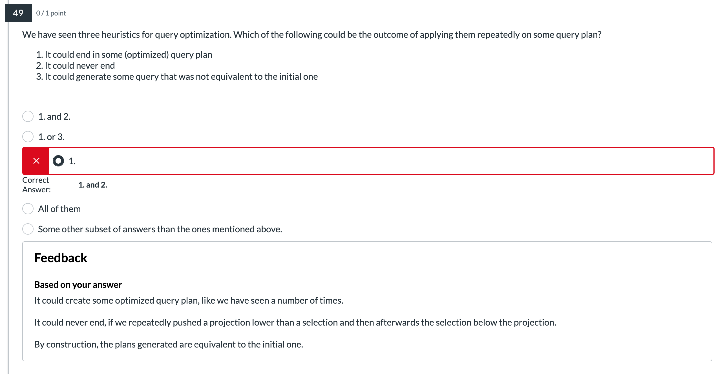The height and width of the screenshot is (374, 725).
Task: Click the question text about query optimization
Action: click(312, 35)
